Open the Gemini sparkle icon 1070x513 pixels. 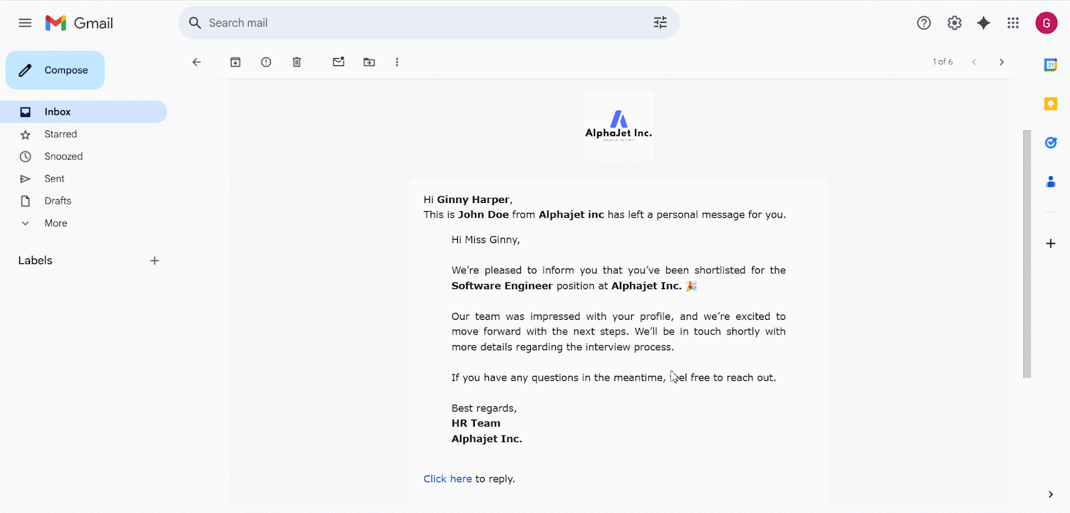(x=983, y=23)
